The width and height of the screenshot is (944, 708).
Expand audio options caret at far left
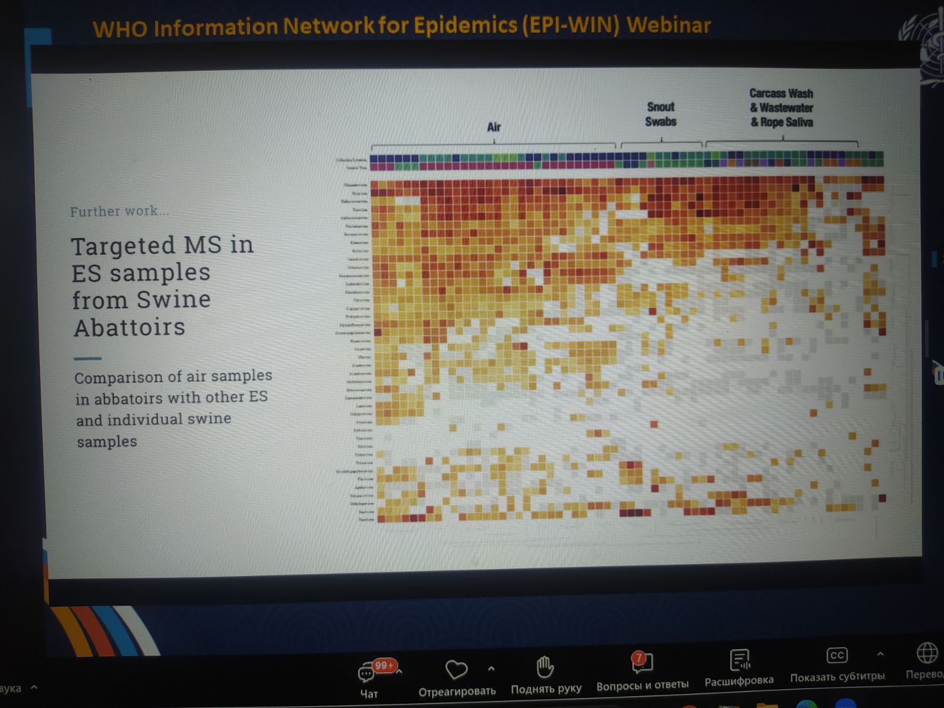pos(34,687)
